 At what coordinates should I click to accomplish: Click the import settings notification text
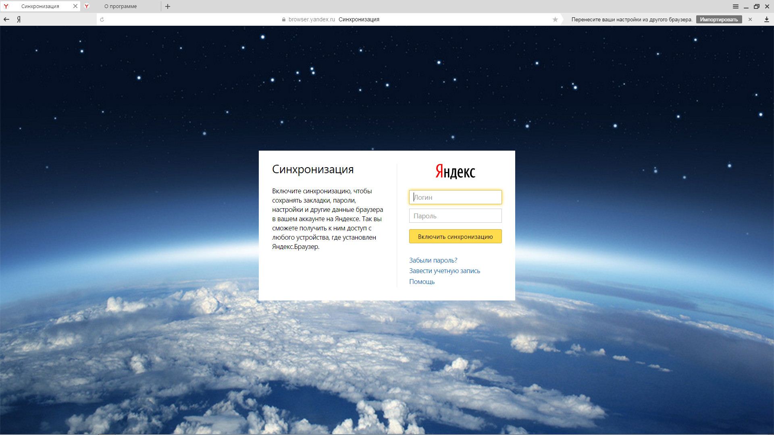tap(632, 19)
